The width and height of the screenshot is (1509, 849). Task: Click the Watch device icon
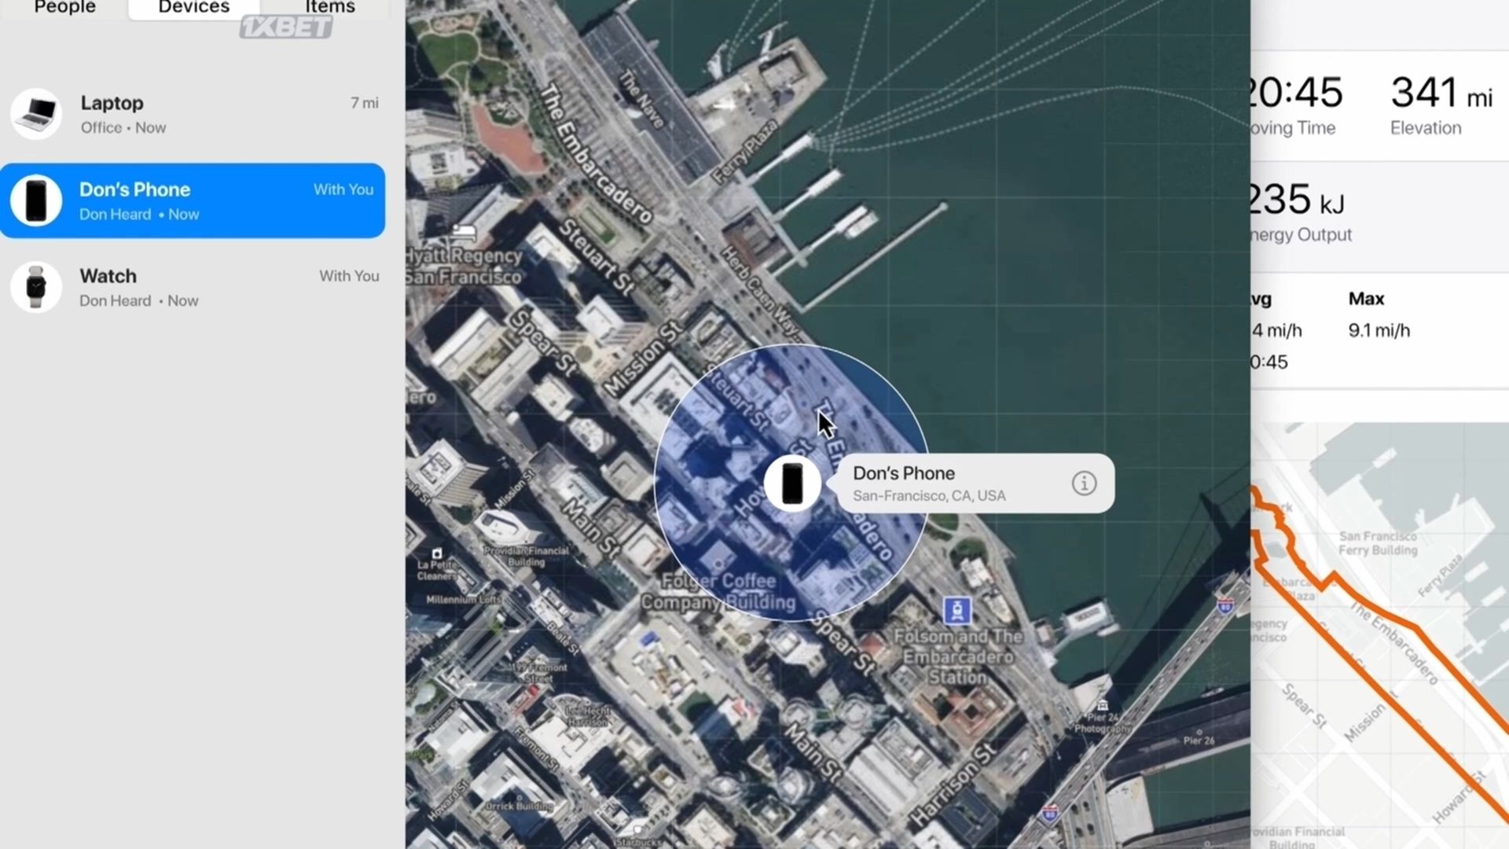click(x=36, y=287)
